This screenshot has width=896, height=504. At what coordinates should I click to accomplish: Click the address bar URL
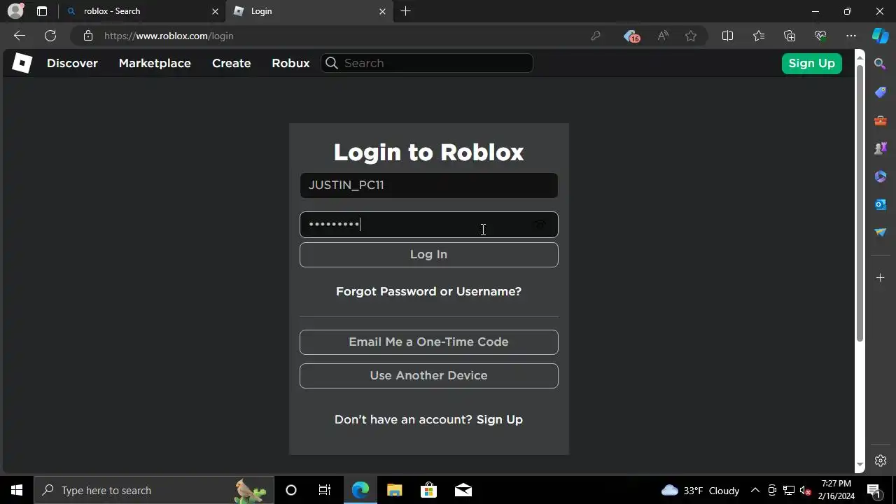(x=169, y=36)
